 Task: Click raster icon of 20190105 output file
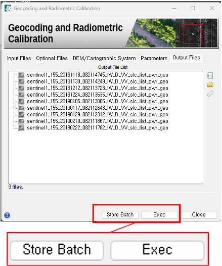coord(21,101)
